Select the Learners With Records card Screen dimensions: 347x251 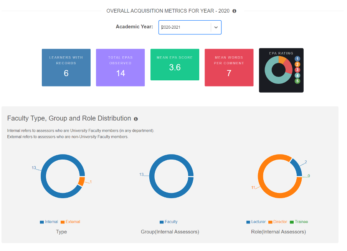coord(66,67)
